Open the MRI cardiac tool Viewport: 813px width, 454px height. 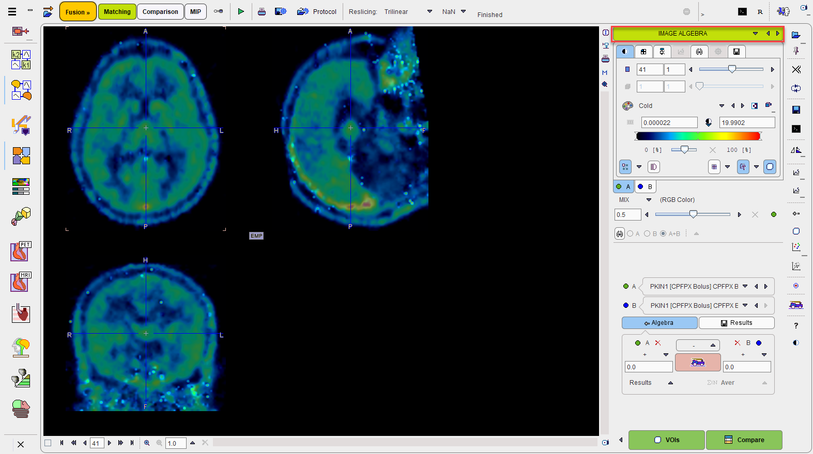coord(21,282)
